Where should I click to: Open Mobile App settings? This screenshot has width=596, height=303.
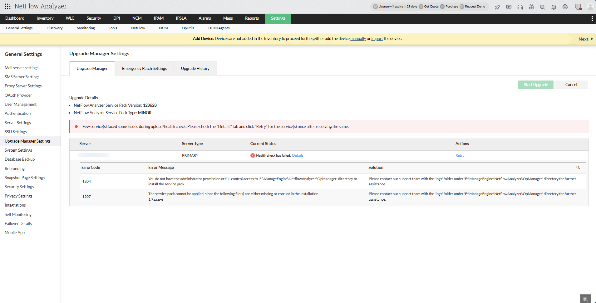[15, 232]
